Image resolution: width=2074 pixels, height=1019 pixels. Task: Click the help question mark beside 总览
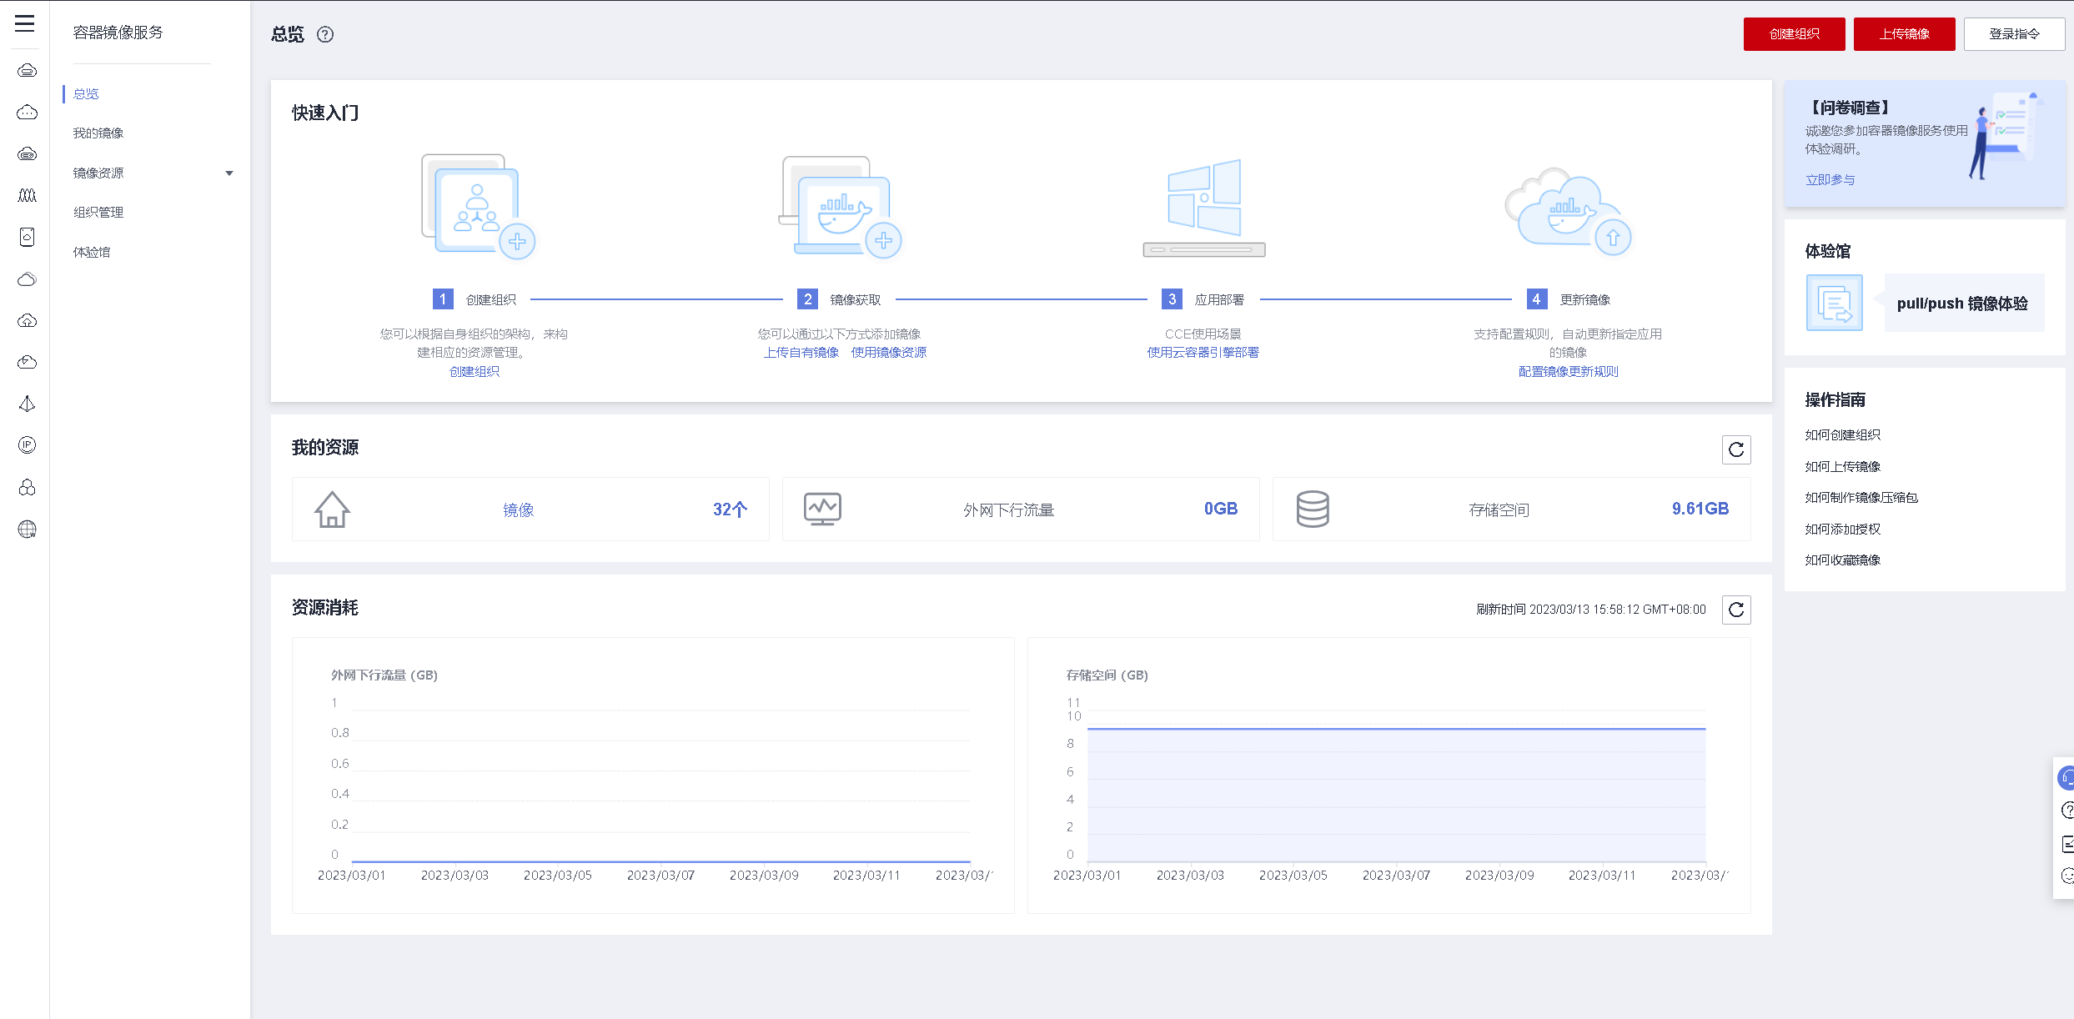click(x=325, y=34)
